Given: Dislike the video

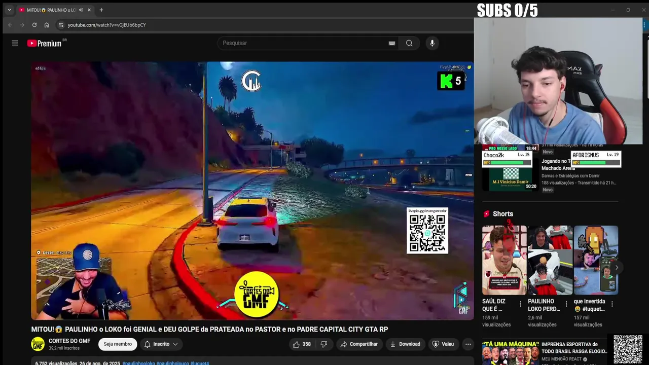Looking at the screenshot, I should (x=324, y=344).
